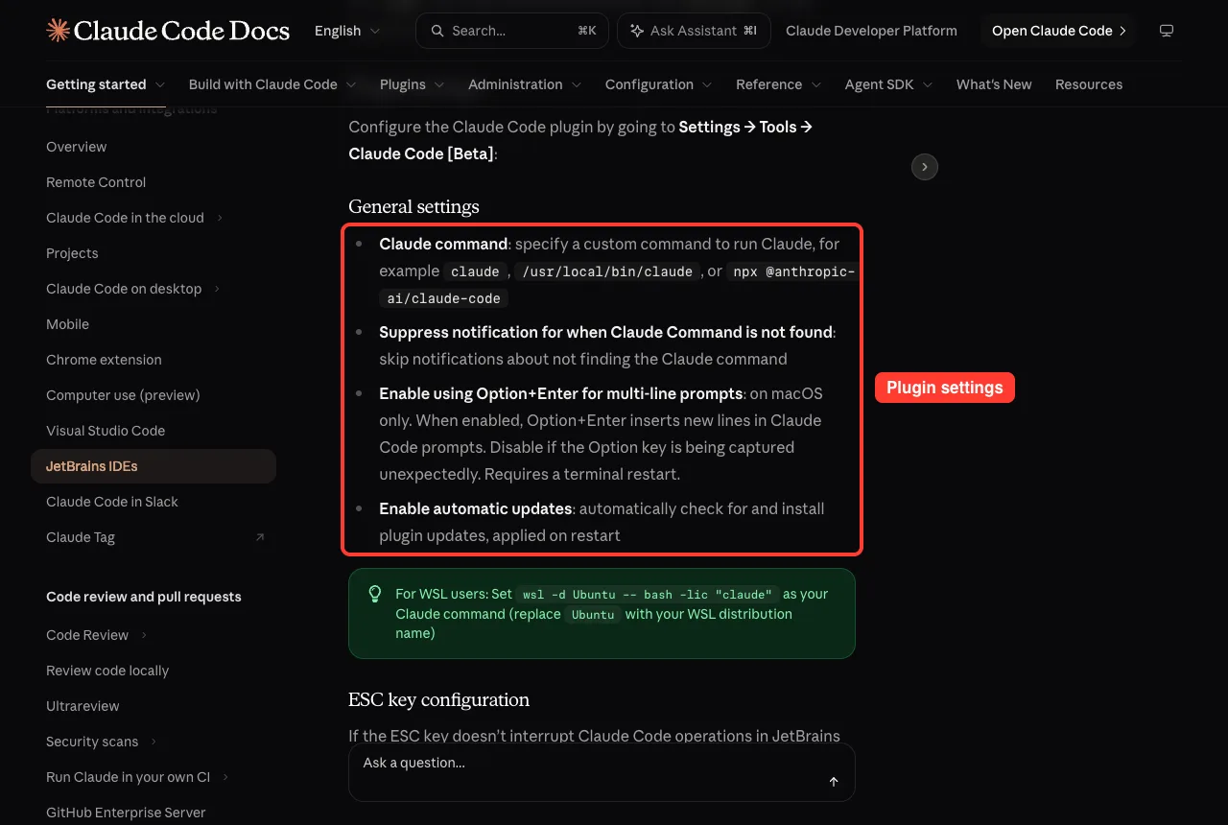1228x825 pixels.
Task: Expand the Build with Claude Code menu
Action: click(272, 84)
